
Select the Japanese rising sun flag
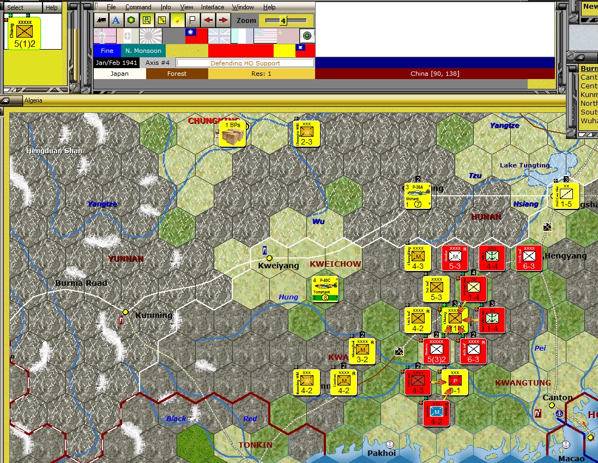pos(150,36)
